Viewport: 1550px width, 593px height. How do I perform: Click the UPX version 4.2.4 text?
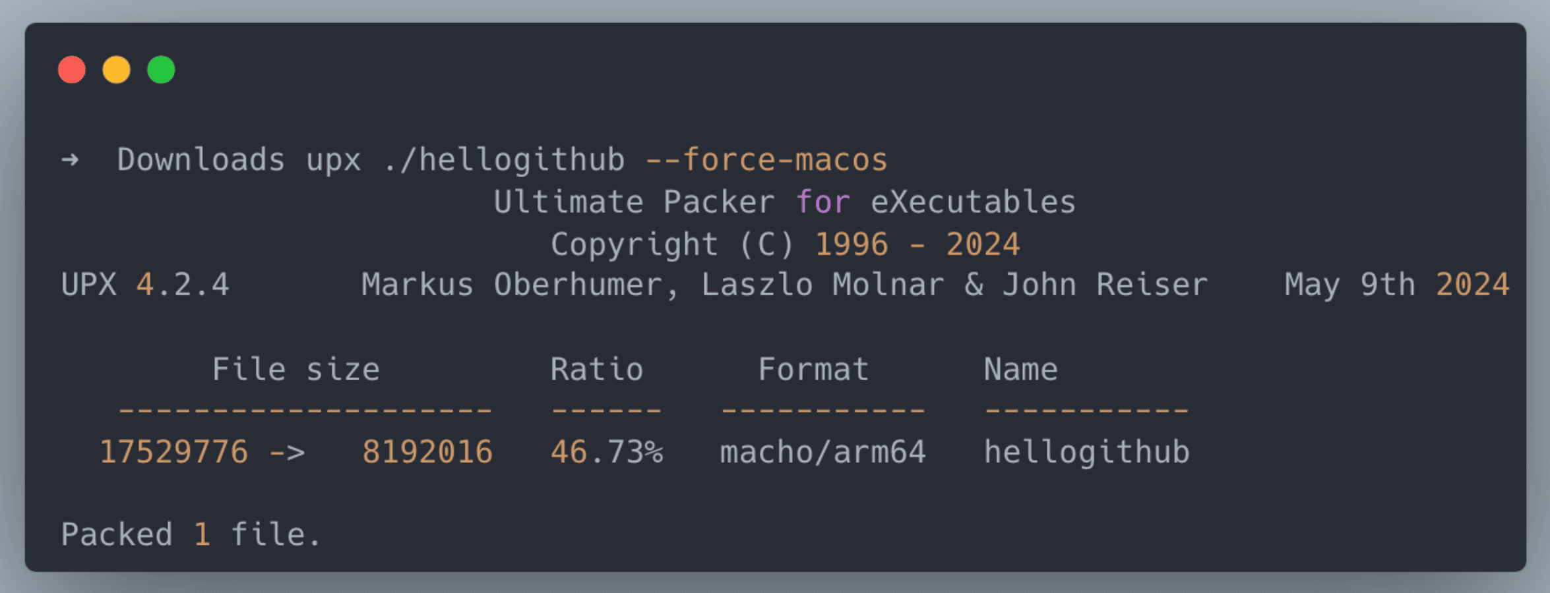click(183, 285)
